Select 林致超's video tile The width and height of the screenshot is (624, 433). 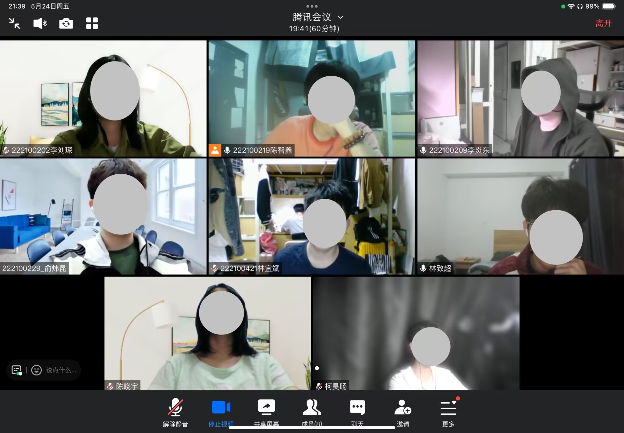coord(520,216)
